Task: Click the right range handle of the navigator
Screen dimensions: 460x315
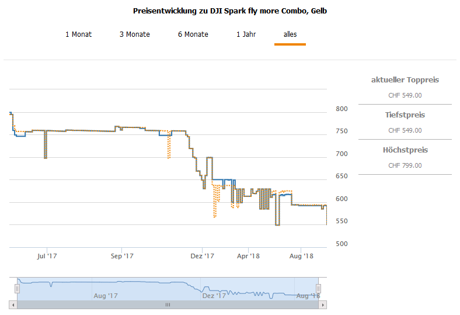Action: click(x=319, y=288)
